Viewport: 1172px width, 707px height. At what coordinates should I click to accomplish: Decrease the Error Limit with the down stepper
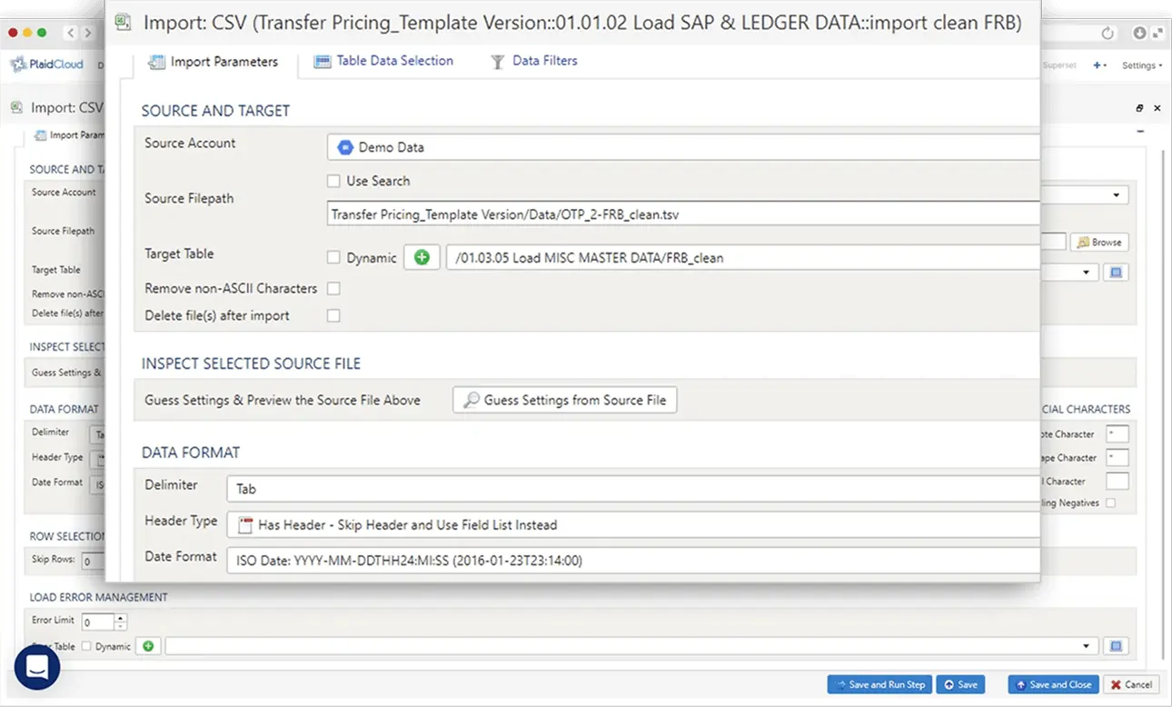[x=120, y=626]
